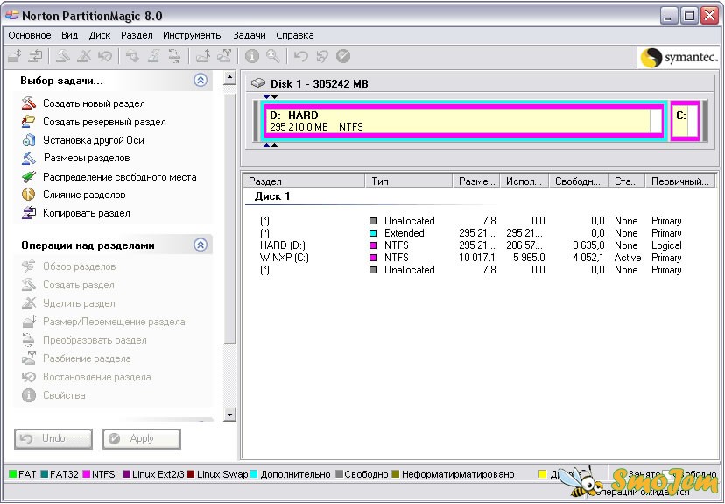The height and width of the screenshot is (504, 725).
Task: Collapse the Операции над разделами panel
Action: 201,245
